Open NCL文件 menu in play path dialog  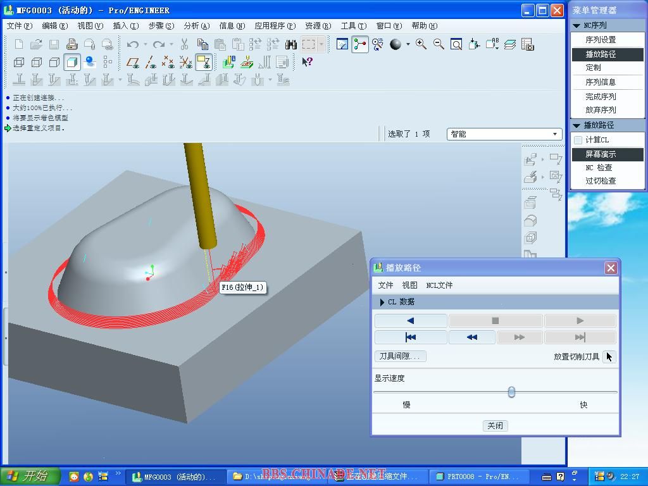point(439,285)
